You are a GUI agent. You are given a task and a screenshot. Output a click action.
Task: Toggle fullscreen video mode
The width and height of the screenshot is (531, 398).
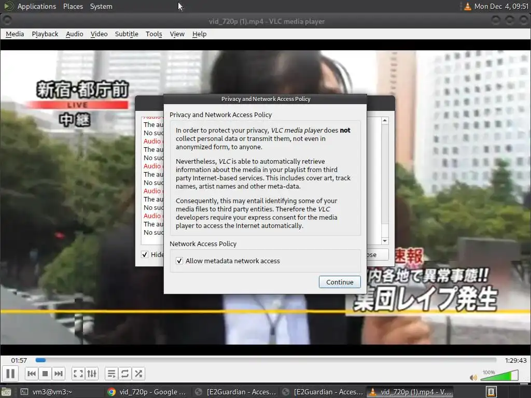pyautogui.click(x=78, y=374)
